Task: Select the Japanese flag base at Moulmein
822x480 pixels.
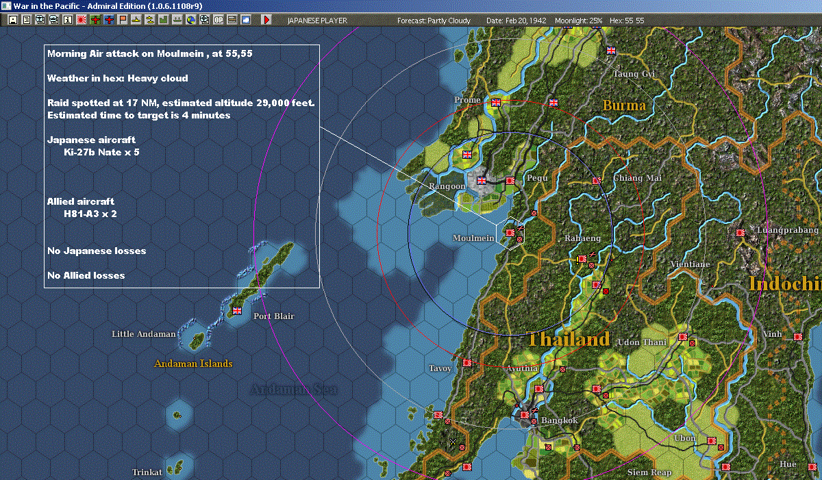Action: 510,233
